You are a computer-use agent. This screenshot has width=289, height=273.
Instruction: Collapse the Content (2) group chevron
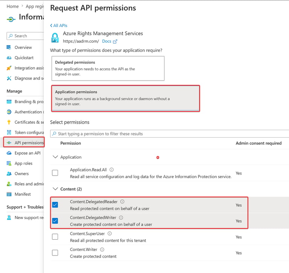(x=55, y=189)
